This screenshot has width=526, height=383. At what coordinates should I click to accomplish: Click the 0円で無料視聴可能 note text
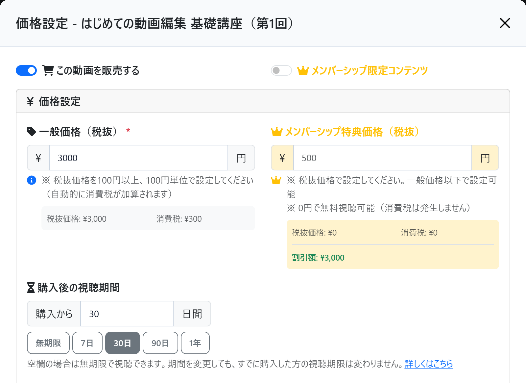[x=379, y=208]
